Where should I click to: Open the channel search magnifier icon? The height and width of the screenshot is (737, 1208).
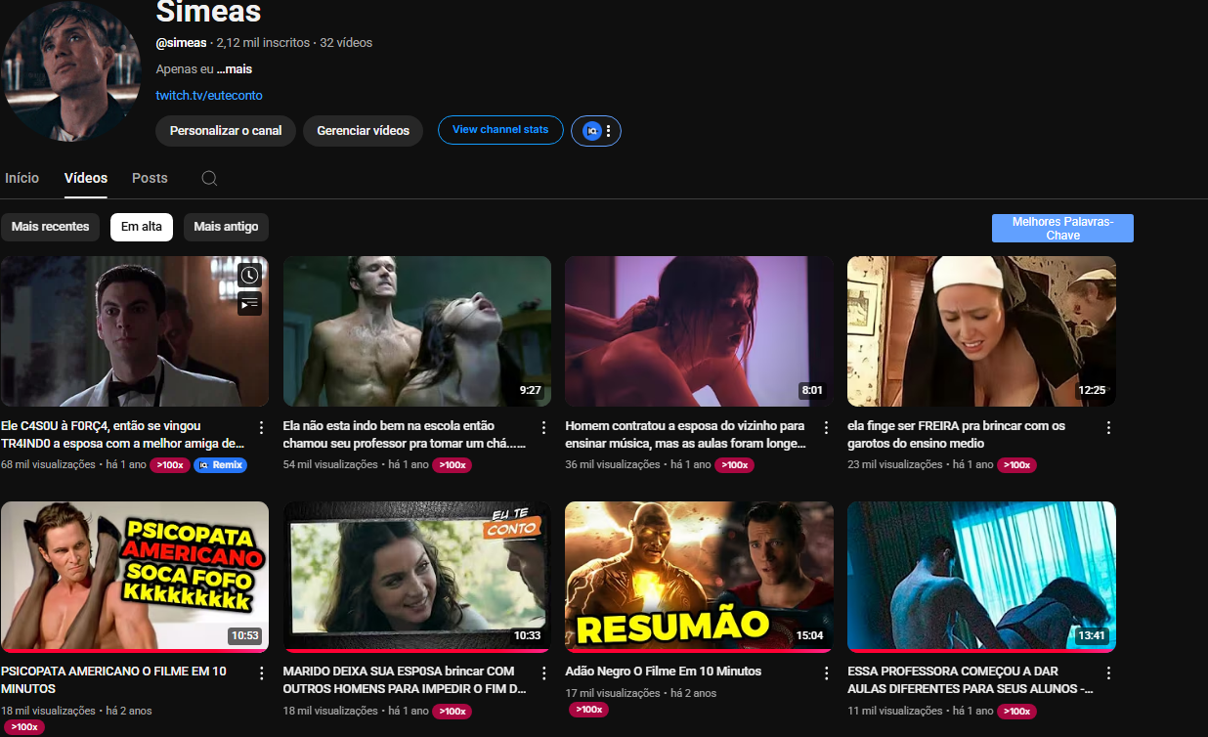pos(209,178)
